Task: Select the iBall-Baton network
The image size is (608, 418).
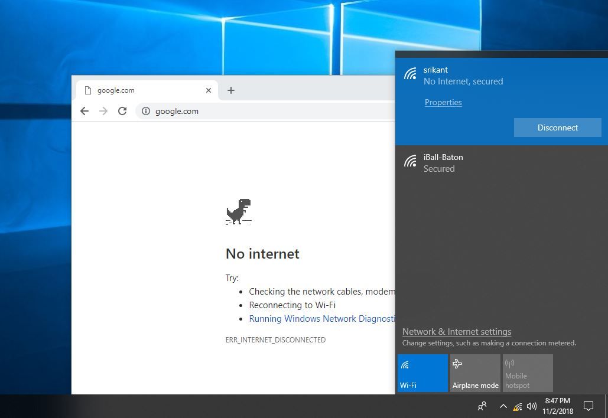Action: coord(443,163)
